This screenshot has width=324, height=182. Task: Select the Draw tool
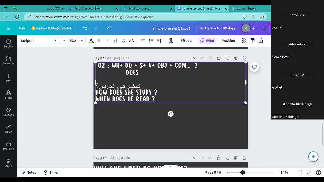pos(8,129)
